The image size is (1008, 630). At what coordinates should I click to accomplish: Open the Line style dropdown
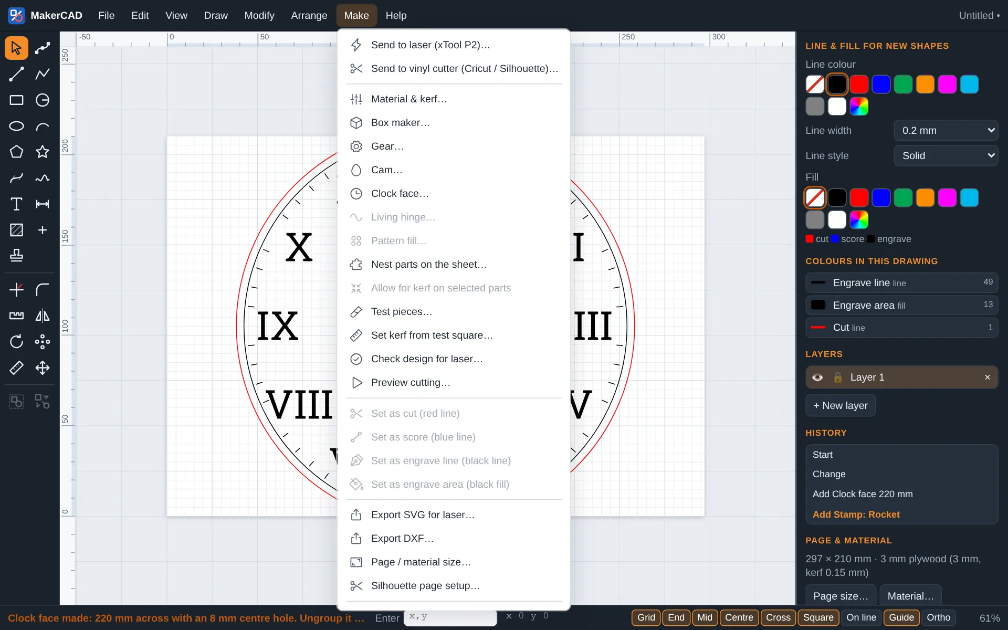tap(946, 156)
